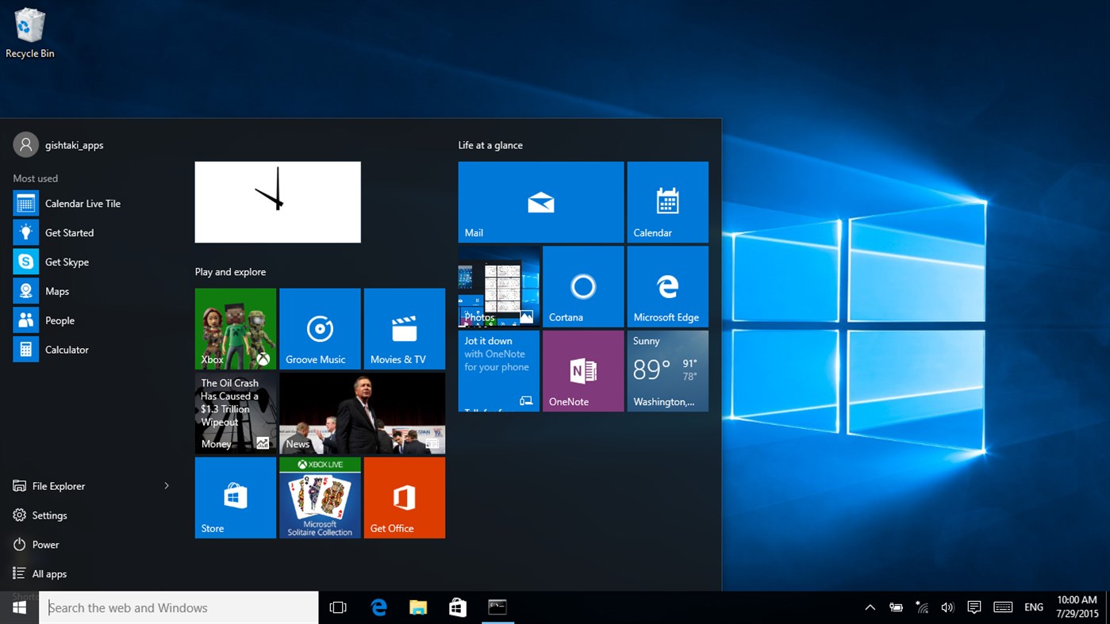Open the People app

coord(60,320)
